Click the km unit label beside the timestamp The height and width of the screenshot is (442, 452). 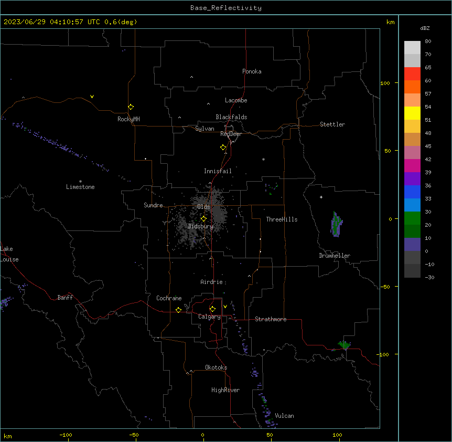[390, 22]
